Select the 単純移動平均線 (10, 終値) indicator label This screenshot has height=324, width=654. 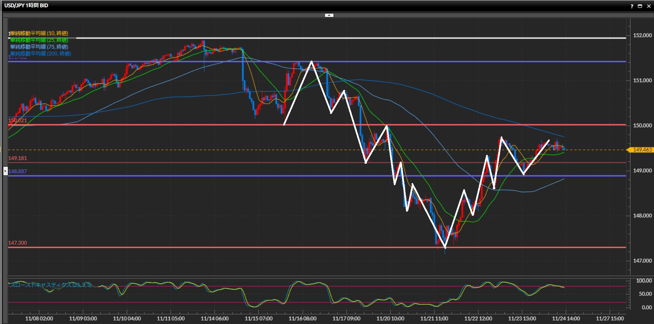[x=39, y=33]
